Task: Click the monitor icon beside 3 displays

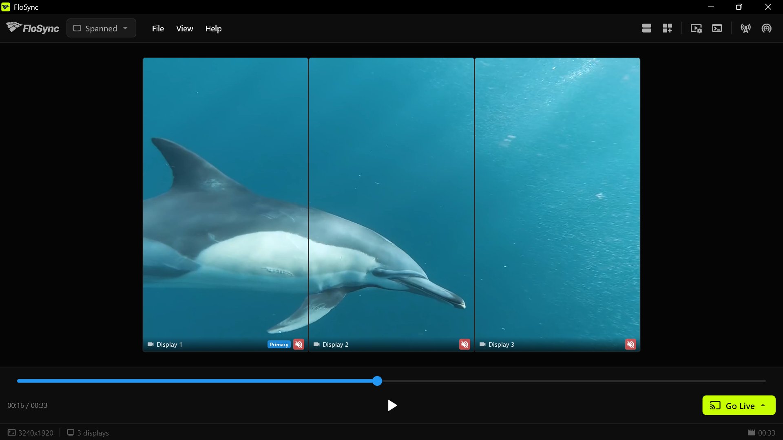Action: [71, 433]
